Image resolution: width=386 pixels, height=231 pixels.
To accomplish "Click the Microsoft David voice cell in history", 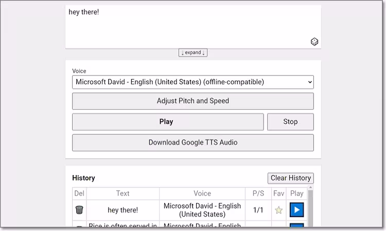I will click(x=202, y=210).
